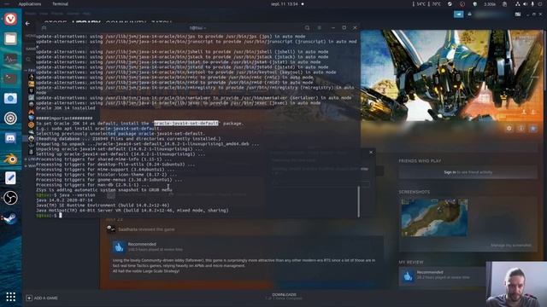Click the date and time in top bar
547x307 pixels.
285,4
